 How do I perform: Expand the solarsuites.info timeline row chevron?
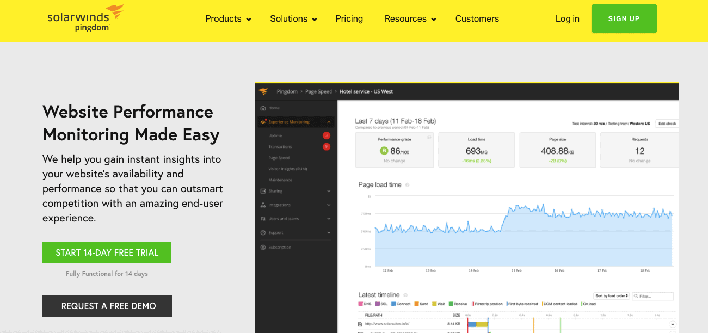(673, 324)
